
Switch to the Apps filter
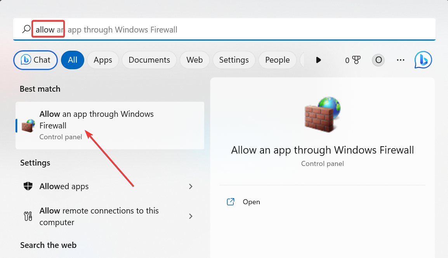(103, 60)
